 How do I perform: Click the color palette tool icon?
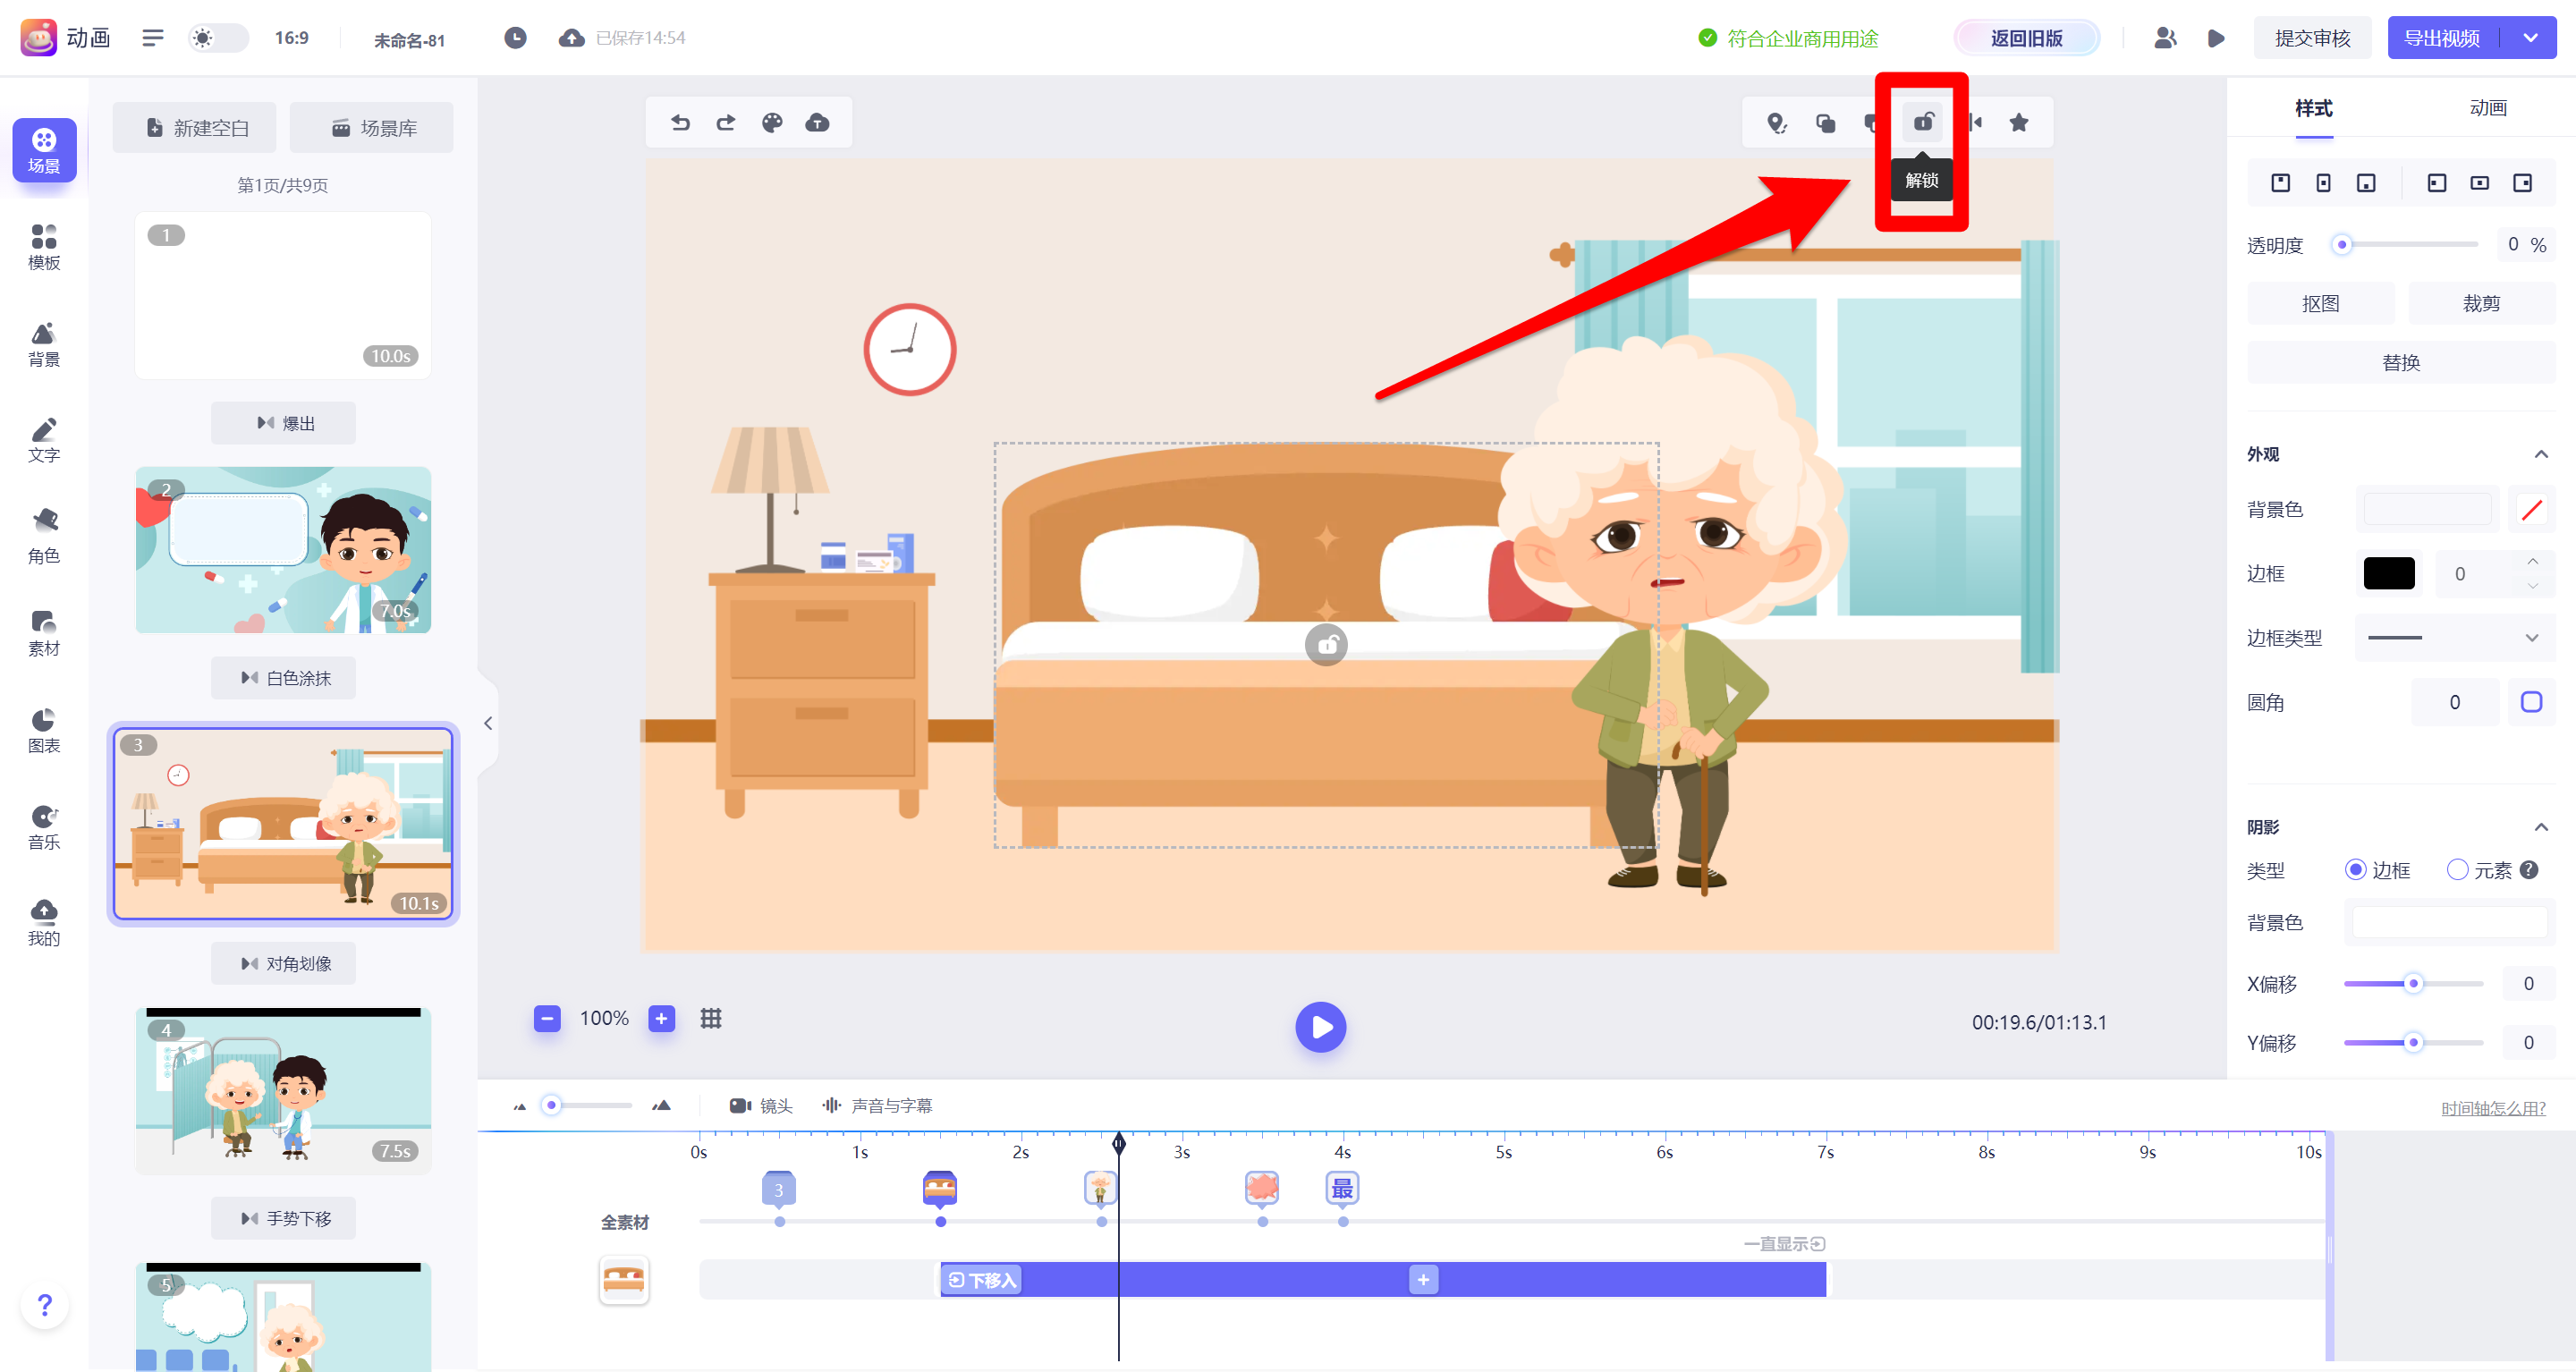(772, 123)
